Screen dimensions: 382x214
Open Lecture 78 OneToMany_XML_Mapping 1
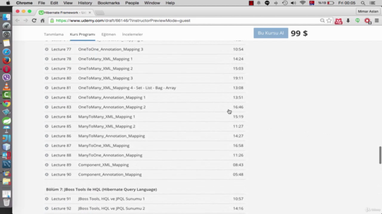[144, 59]
